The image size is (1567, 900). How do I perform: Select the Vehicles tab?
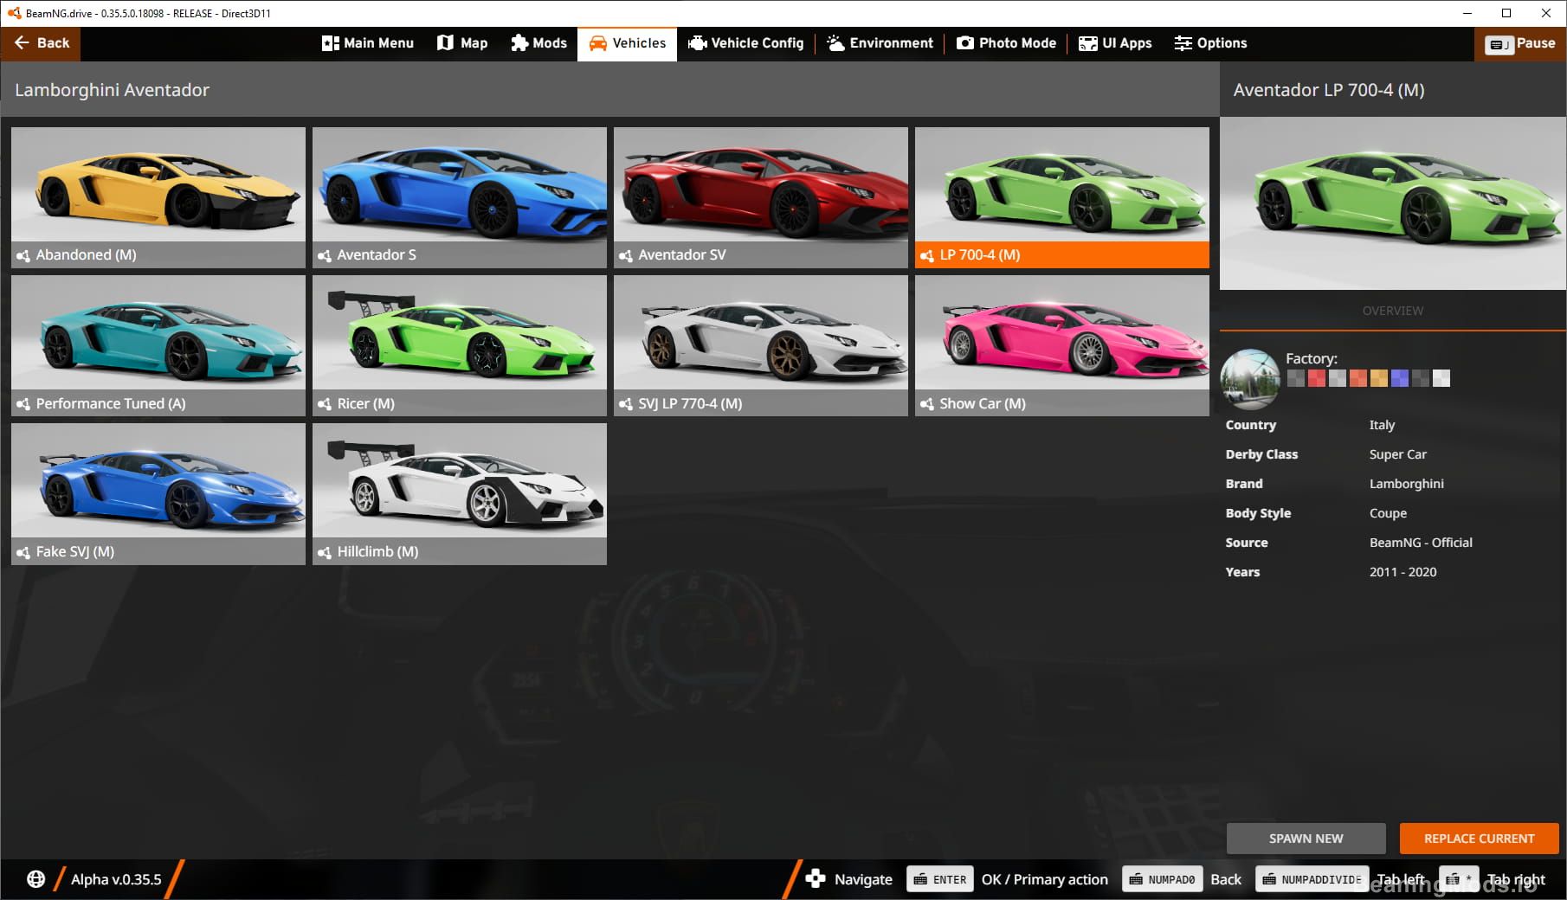(628, 42)
